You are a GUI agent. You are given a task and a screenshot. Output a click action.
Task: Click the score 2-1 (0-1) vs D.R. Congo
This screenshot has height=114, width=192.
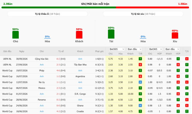[61, 94]
